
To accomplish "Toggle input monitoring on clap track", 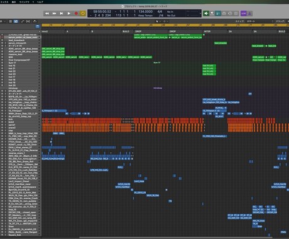I will (x=6, y=130).
